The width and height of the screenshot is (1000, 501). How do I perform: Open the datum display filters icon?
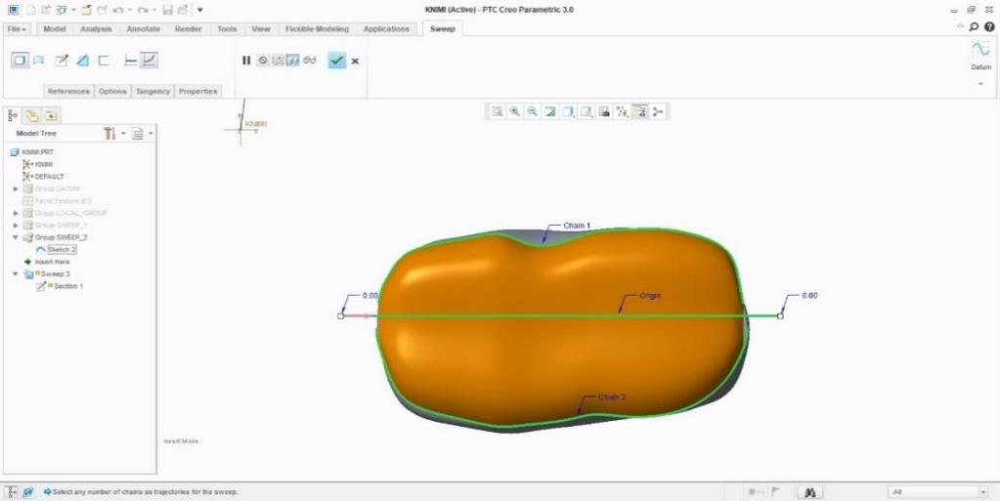[x=623, y=111]
